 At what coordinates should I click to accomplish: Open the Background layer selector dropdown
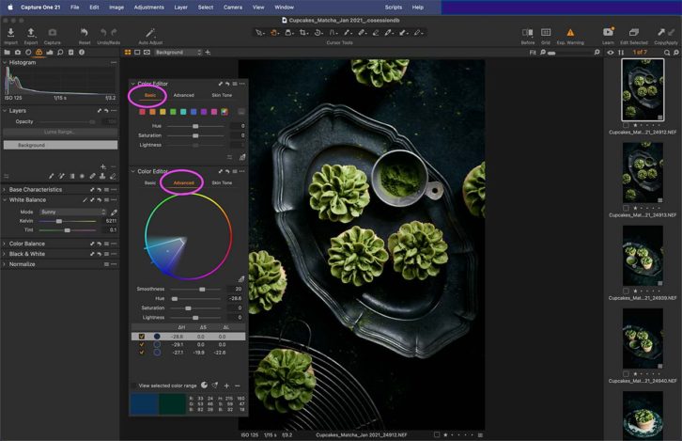point(178,53)
